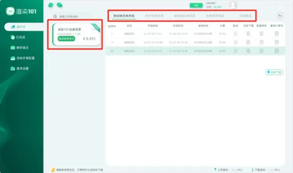Cancel icon in row number 1

(235, 34)
